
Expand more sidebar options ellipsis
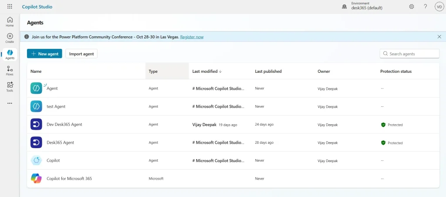[10, 103]
